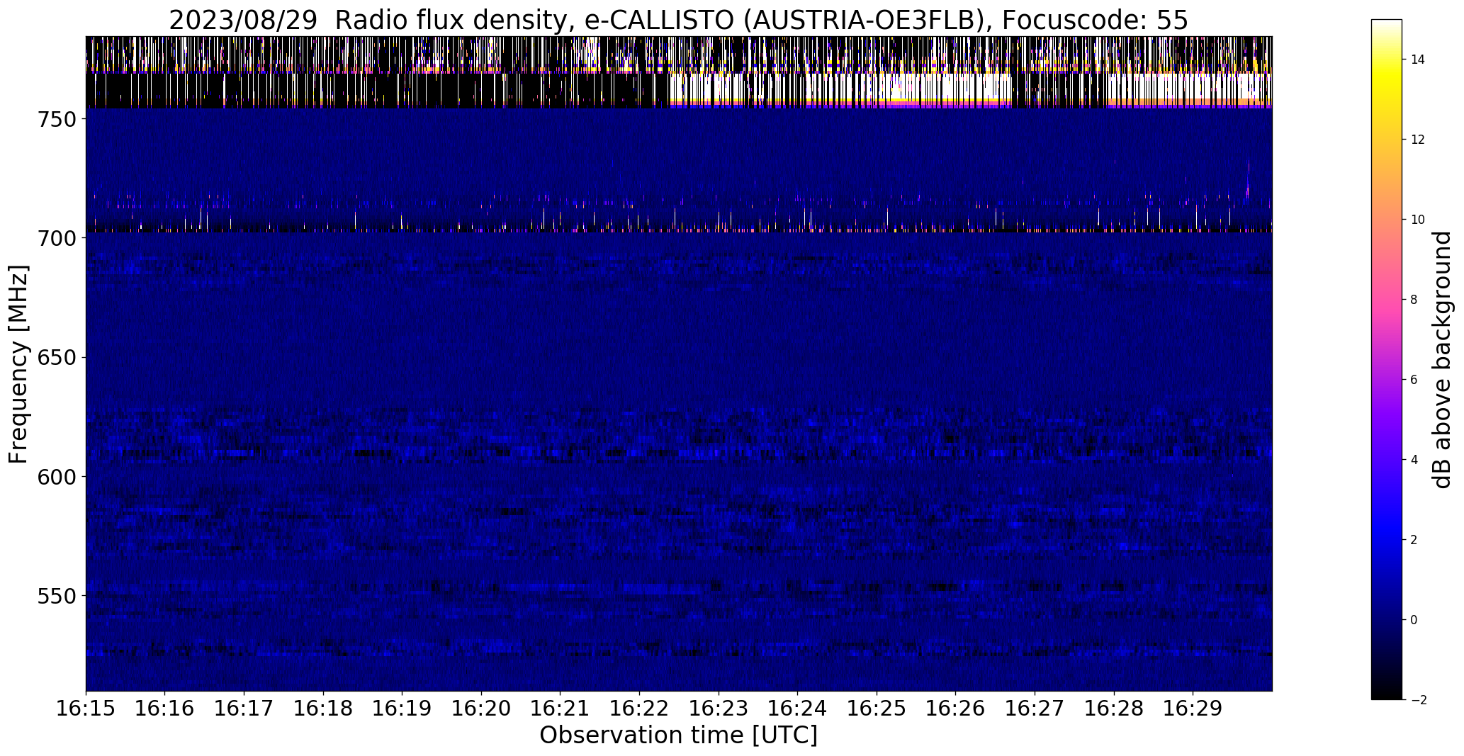Click the '750' frequency tick label
This screenshot has height=756, width=1464.
56,120
